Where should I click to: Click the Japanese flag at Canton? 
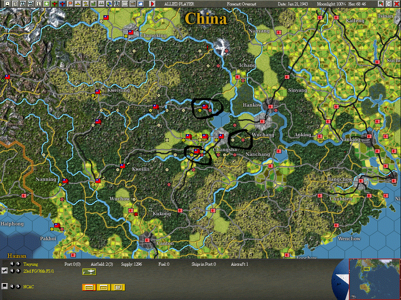(147, 240)
